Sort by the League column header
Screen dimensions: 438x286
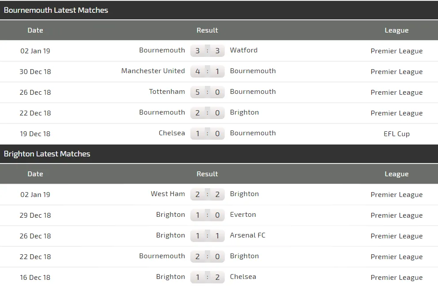[396, 30]
